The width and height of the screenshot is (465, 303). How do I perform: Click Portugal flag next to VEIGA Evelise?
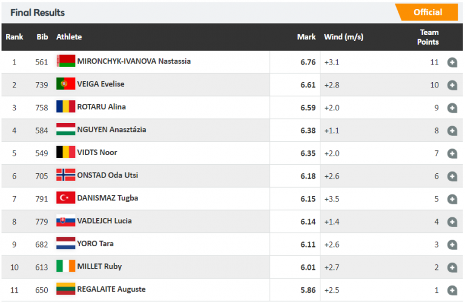65,85
